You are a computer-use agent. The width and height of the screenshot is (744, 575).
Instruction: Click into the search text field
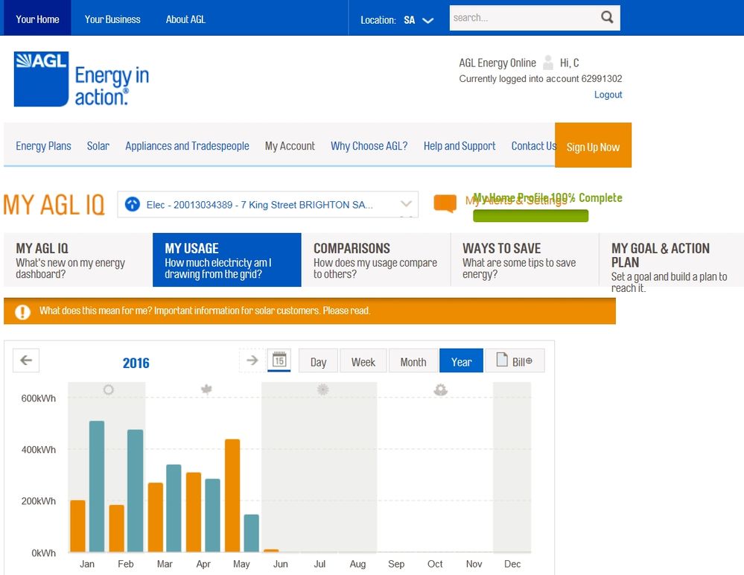point(521,18)
